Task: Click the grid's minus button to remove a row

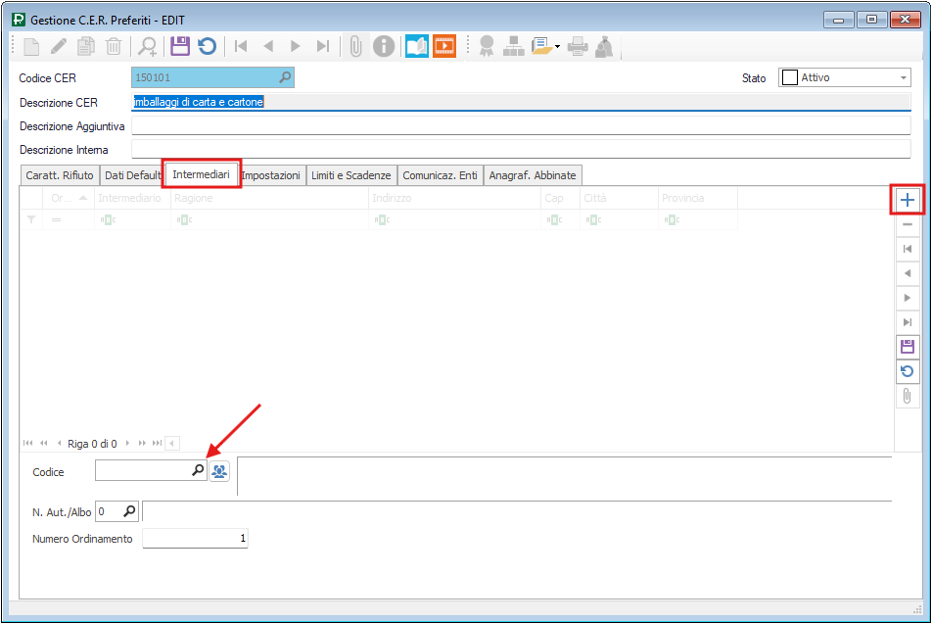Action: pyautogui.click(x=908, y=225)
